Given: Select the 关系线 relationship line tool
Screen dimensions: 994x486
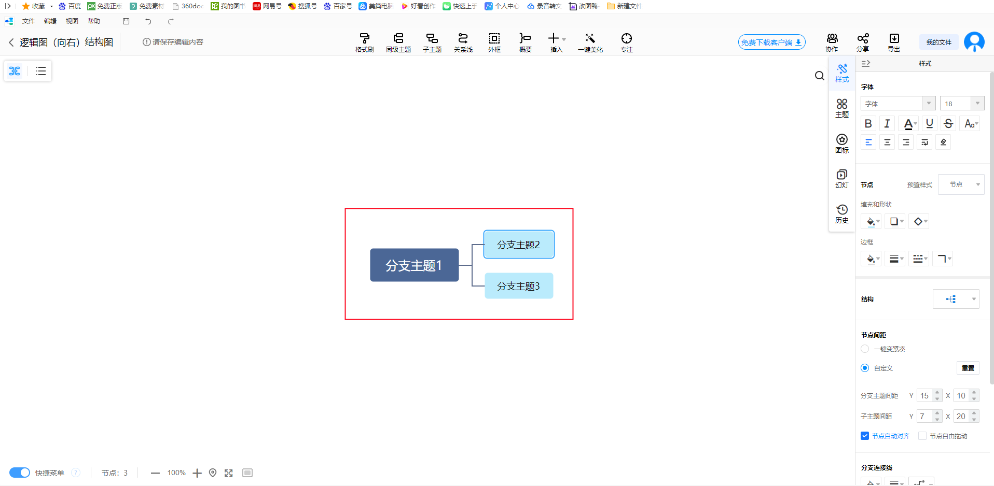Looking at the screenshot, I should pos(463,42).
